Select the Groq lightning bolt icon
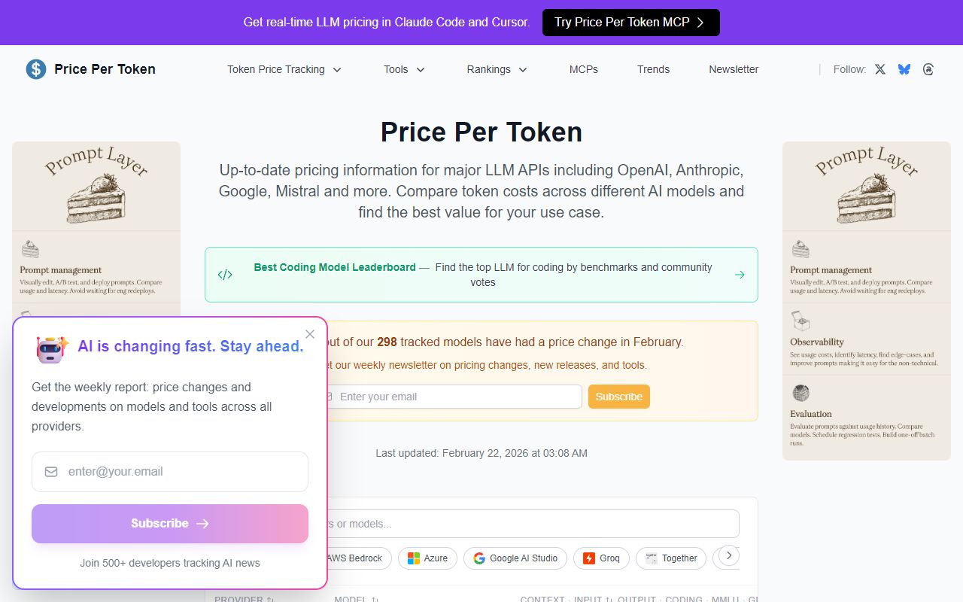The width and height of the screenshot is (963, 602). pos(588,558)
